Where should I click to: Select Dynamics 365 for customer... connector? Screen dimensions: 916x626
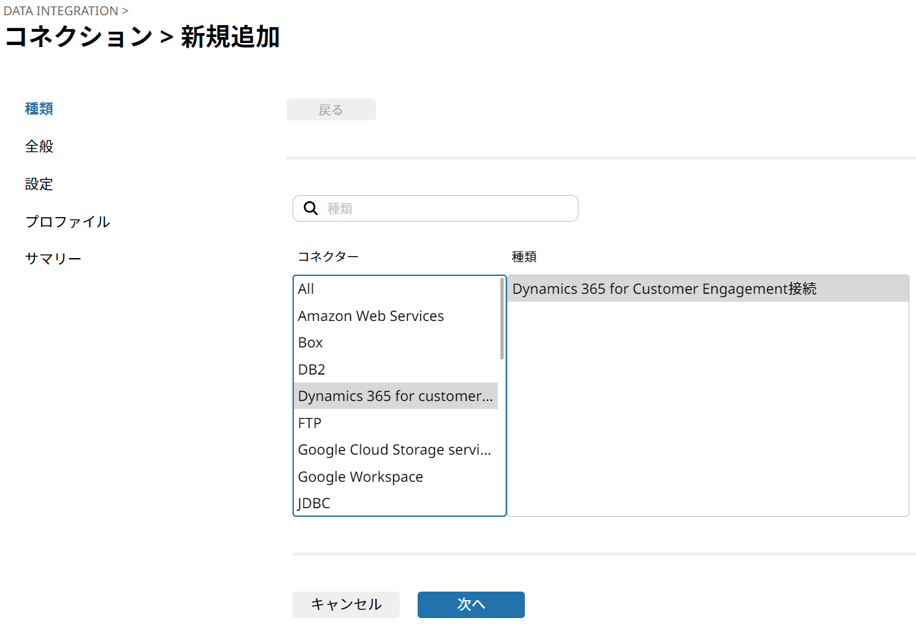tap(396, 396)
